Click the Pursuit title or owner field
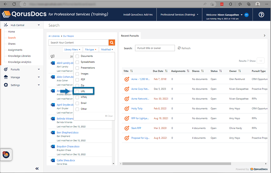The image size is (271, 173). pos(155,48)
